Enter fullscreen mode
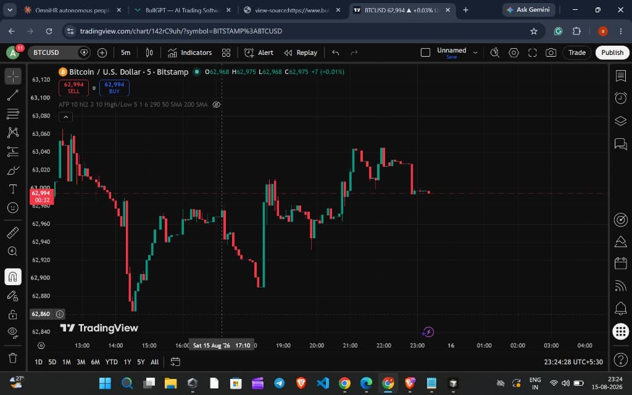632x395 pixels. (x=533, y=52)
